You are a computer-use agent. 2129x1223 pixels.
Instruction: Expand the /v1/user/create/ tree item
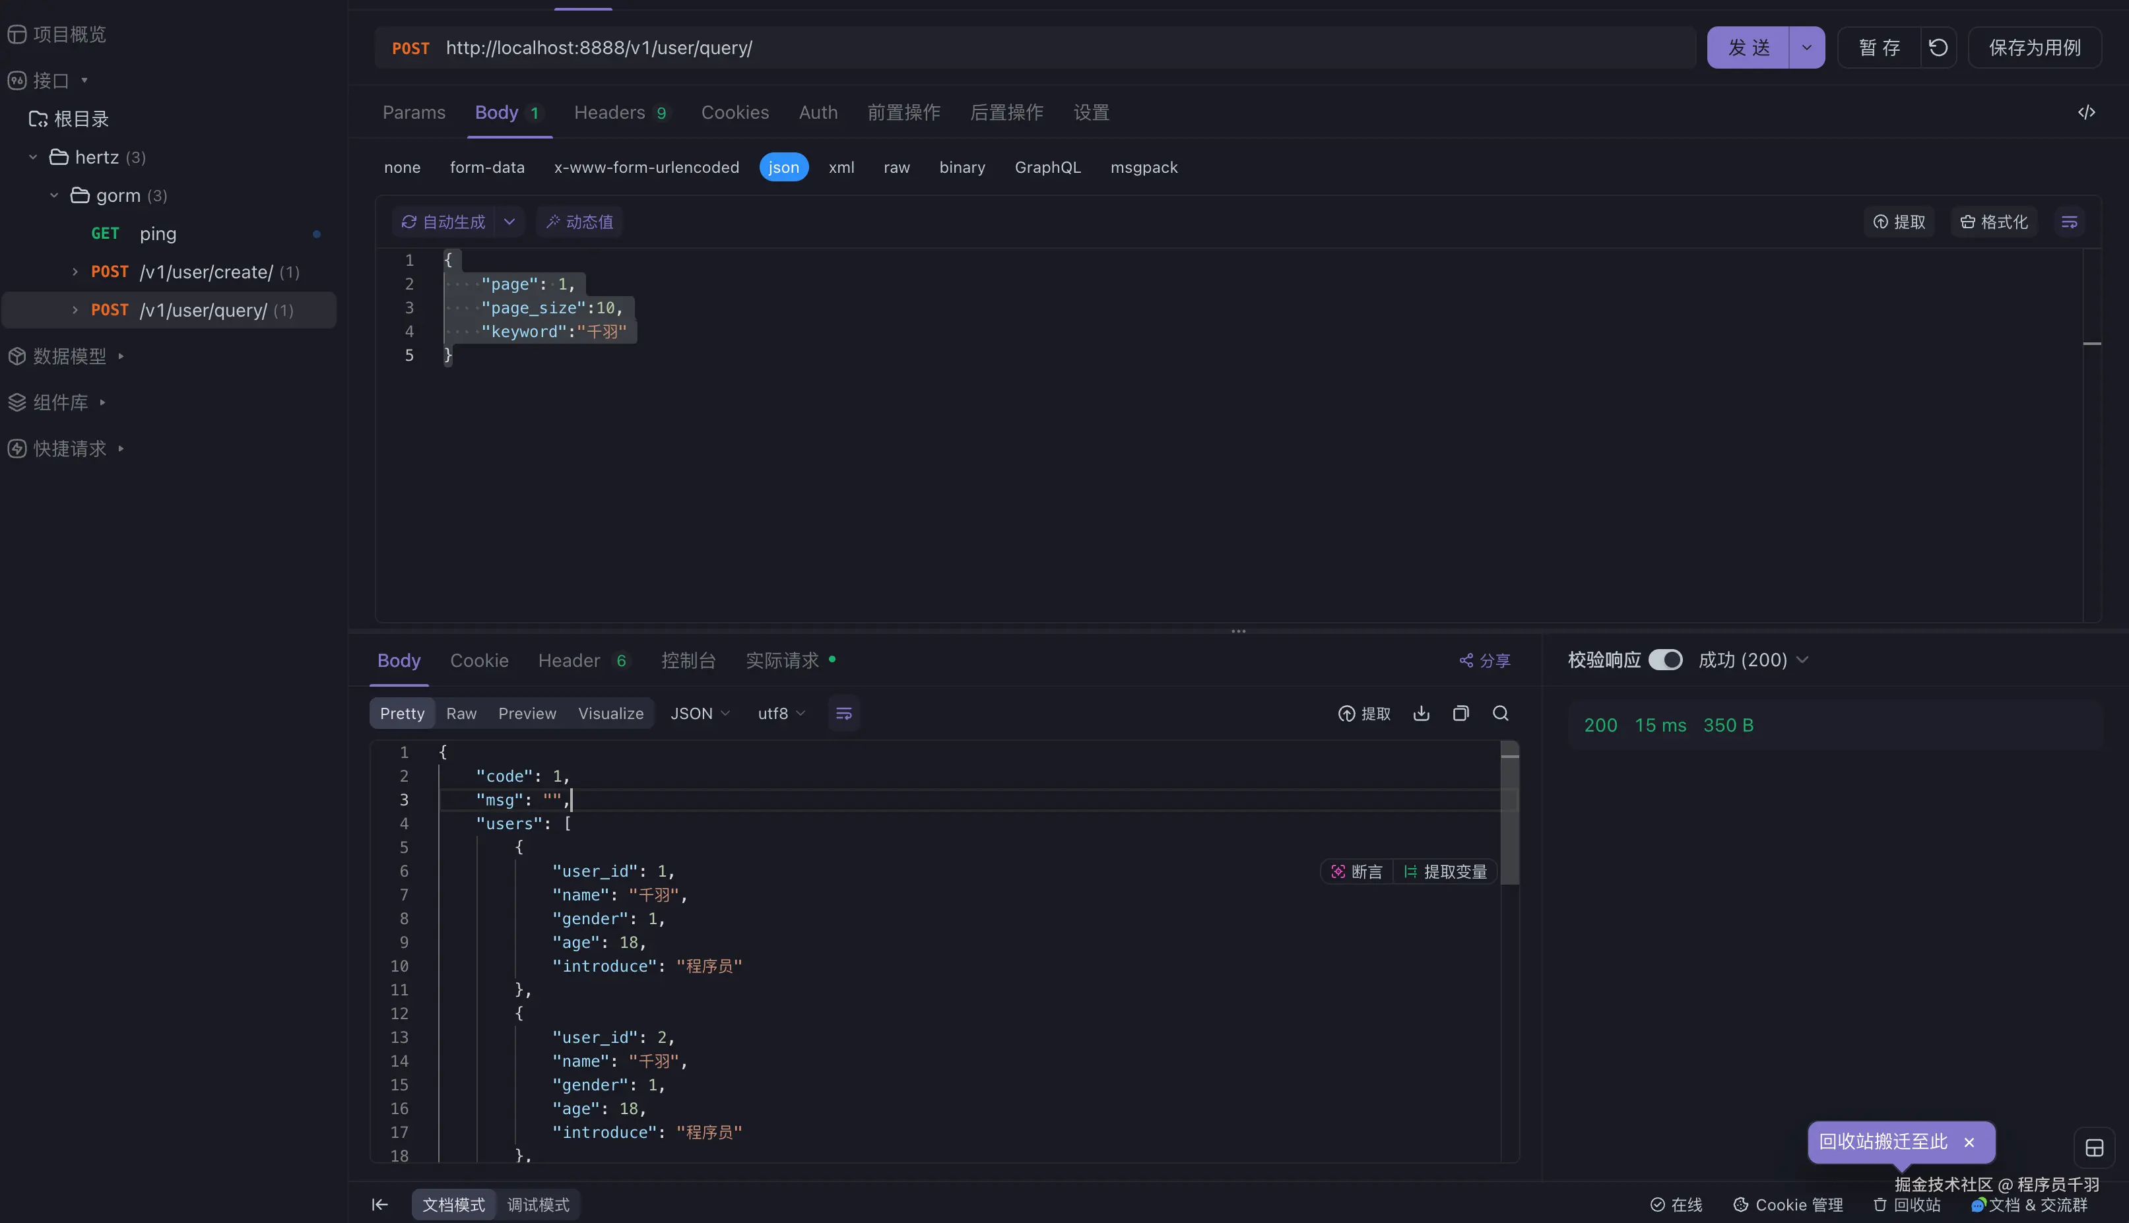[75, 272]
